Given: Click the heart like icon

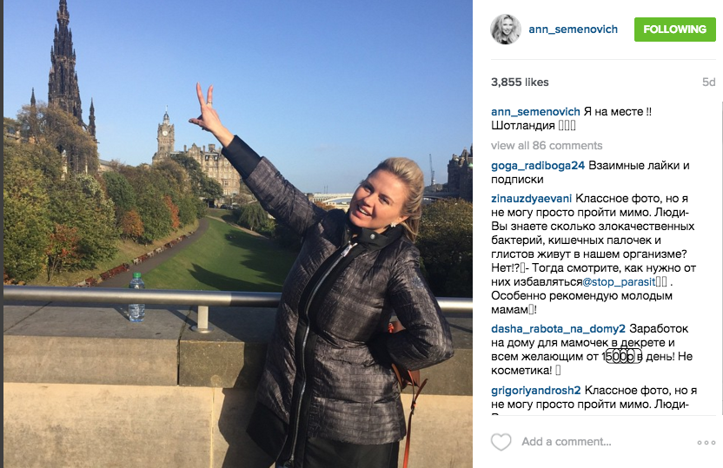Looking at the screenshot, I should tap(501, 442).
